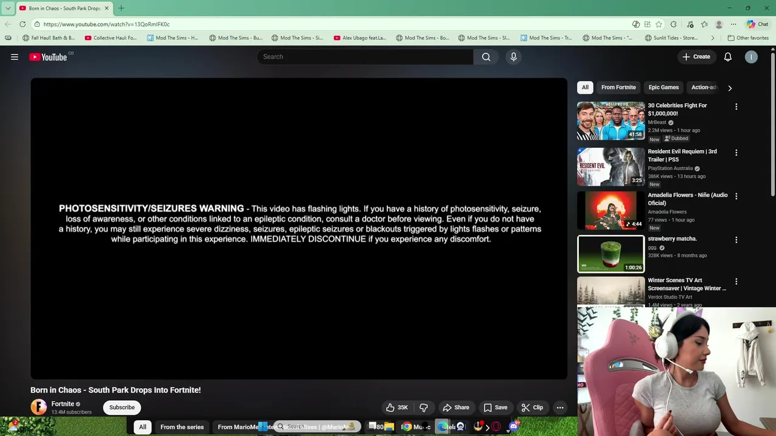776x436 pixels.
Task: Select the All chip above recommendations
Action: tap(585, 87)
